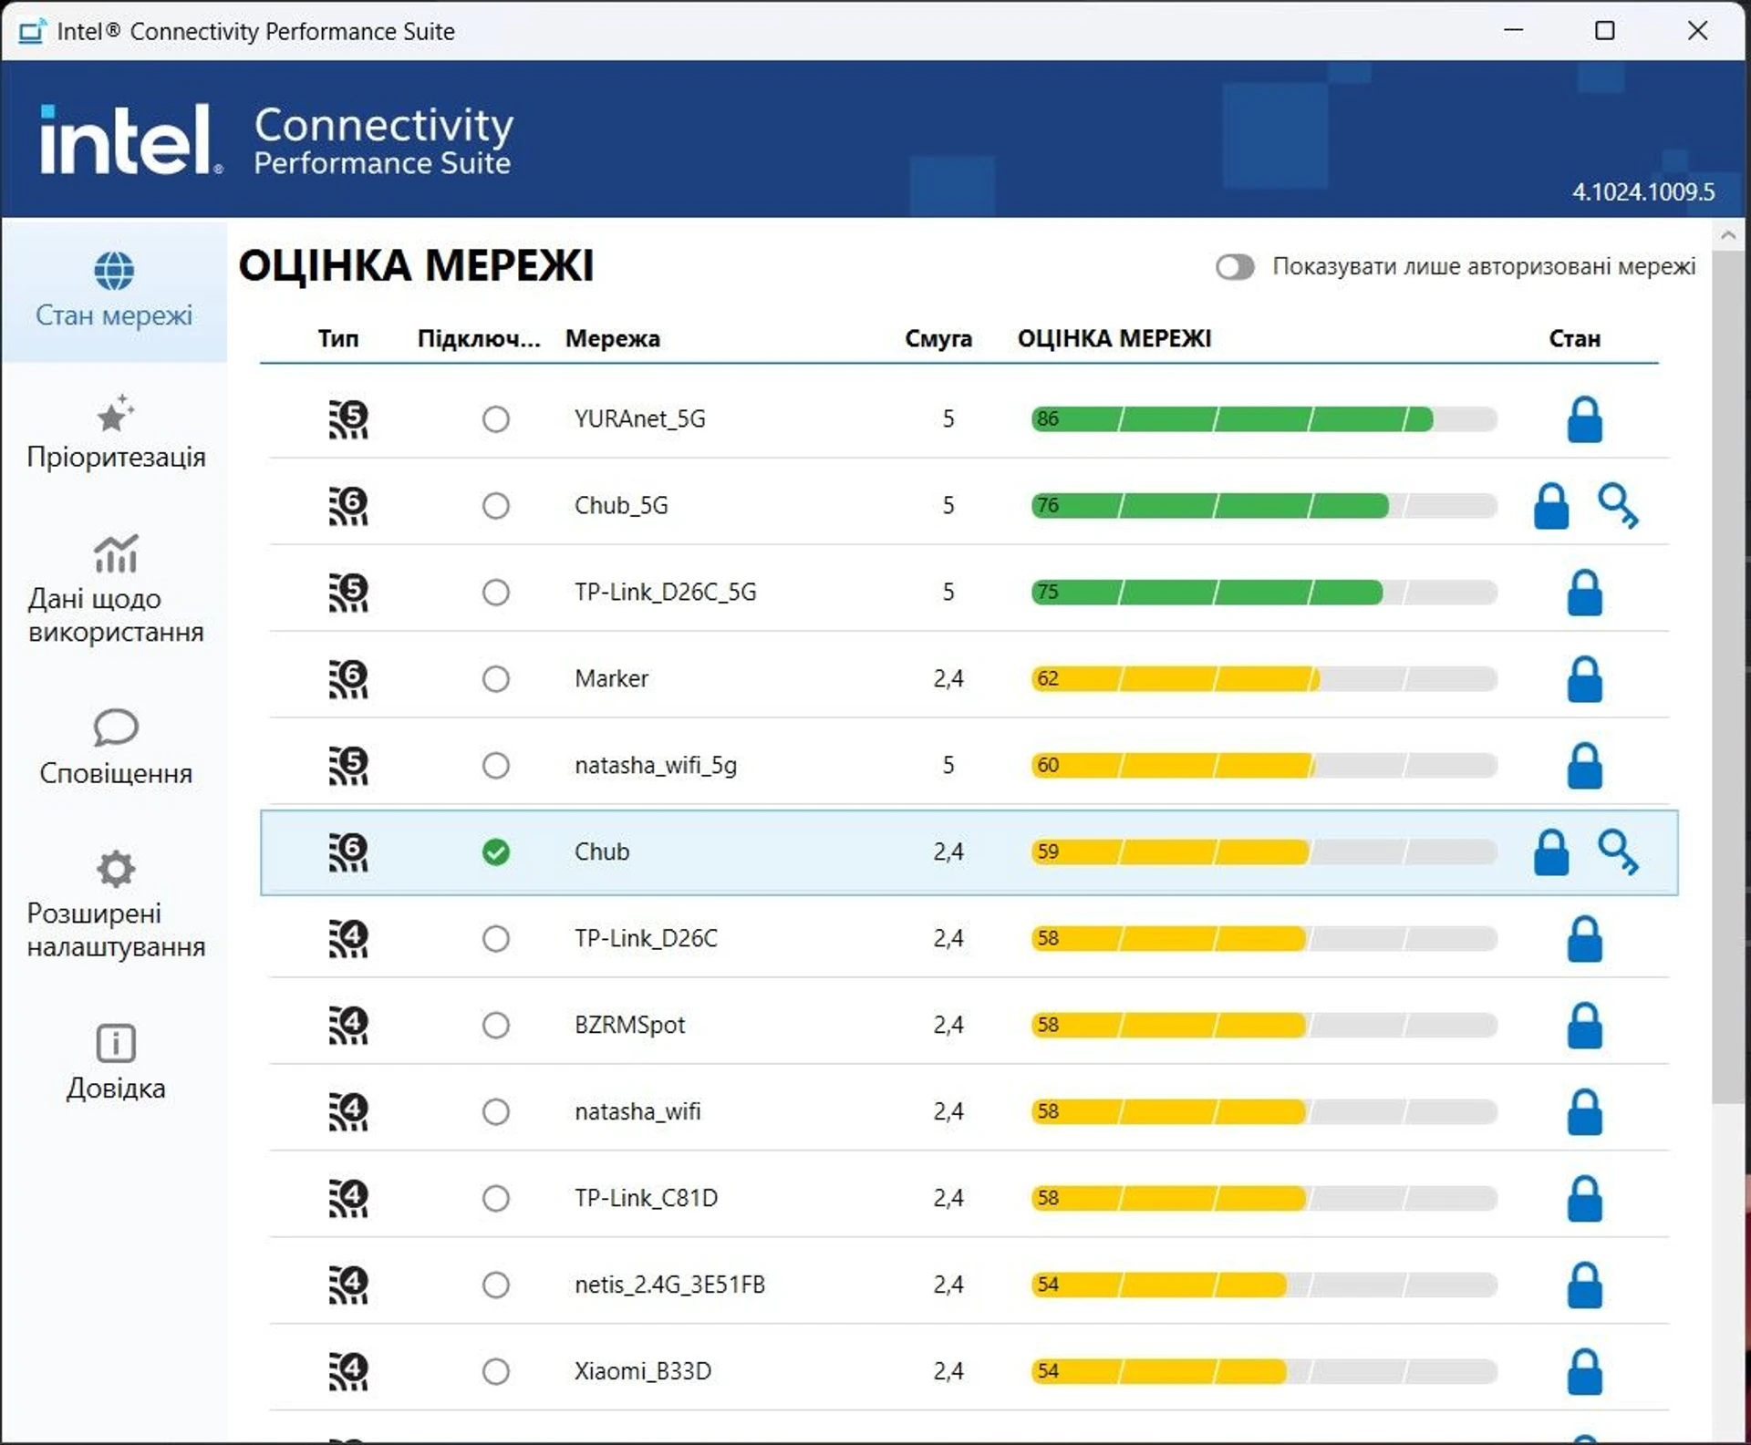This screenshot has width=1751, height=1445.
Task: Sort by the Смуга column header
Action: click(x=938, y=339)
